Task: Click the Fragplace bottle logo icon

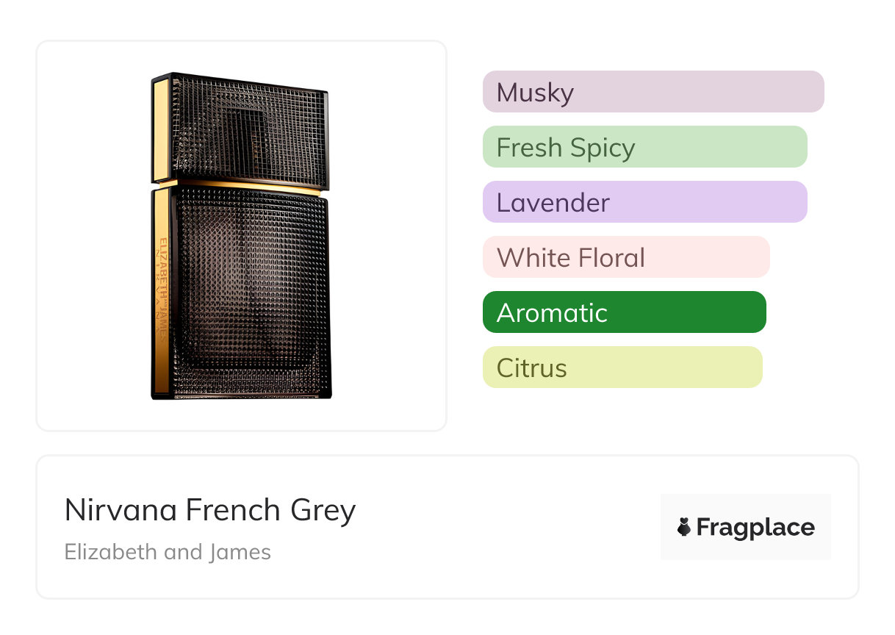Action: 684,528
